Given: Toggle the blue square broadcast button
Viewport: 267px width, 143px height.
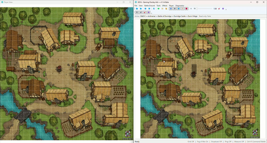Looking at the screenshot, I should tap(179, 9).
